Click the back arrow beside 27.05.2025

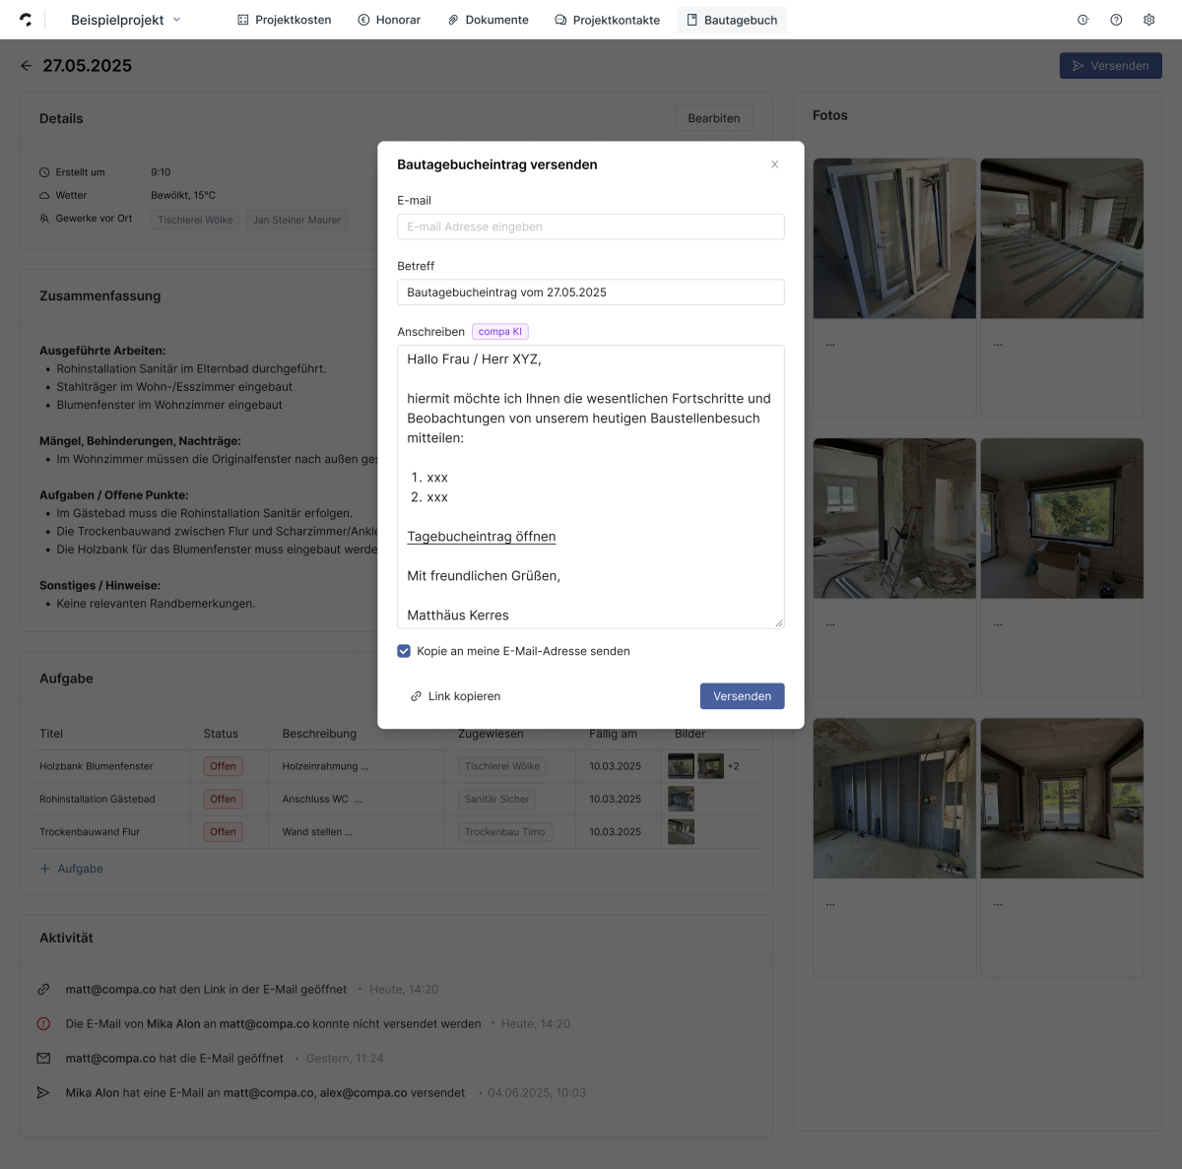(x=27, y=66)
